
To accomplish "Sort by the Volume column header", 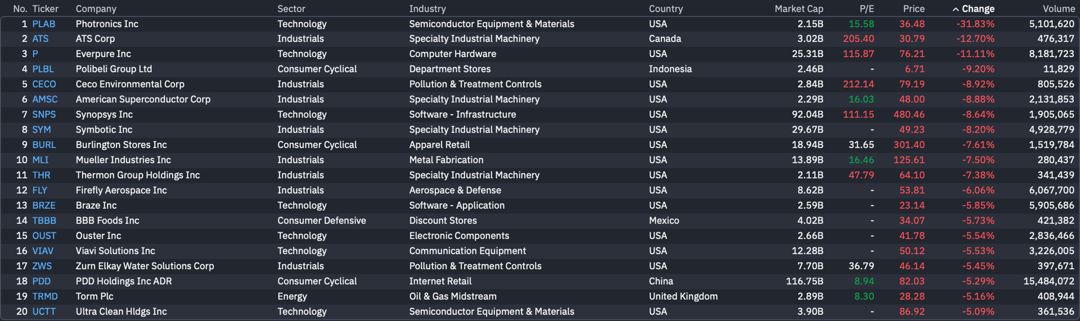I will click(1059, 9).
